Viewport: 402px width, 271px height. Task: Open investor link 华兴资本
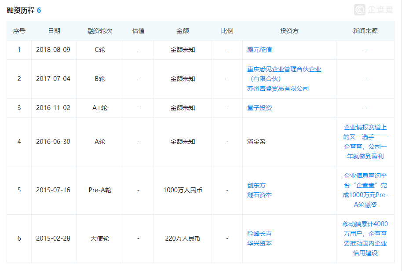click(x=259, y=243)
